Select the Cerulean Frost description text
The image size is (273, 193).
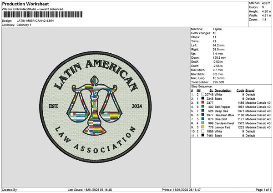pos(224,123)
